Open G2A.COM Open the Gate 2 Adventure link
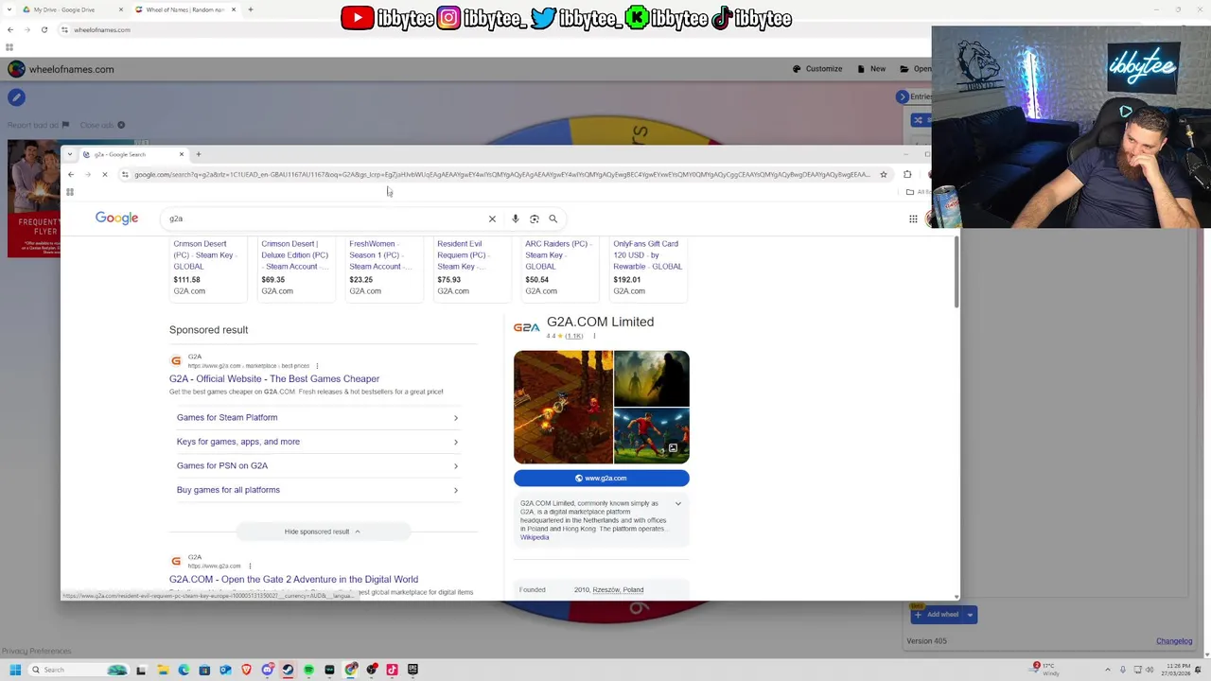The height and width of the screenshot is (681, 1211). pos(293,579)
